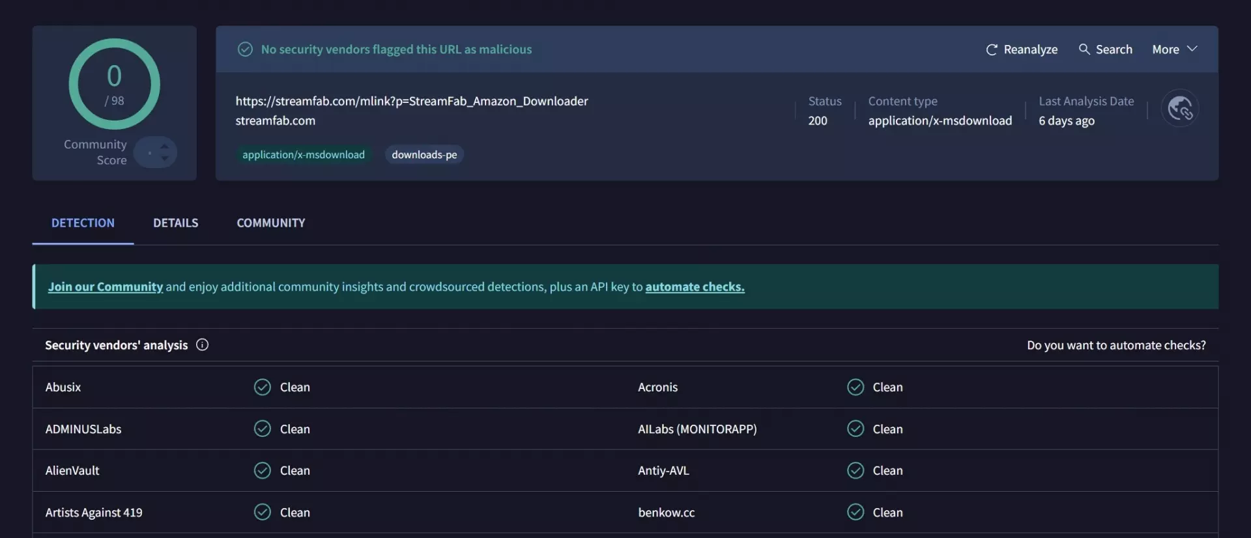
Task: Click the ADMINUSLabs vendor name
Action: click(x=83, y=429)
